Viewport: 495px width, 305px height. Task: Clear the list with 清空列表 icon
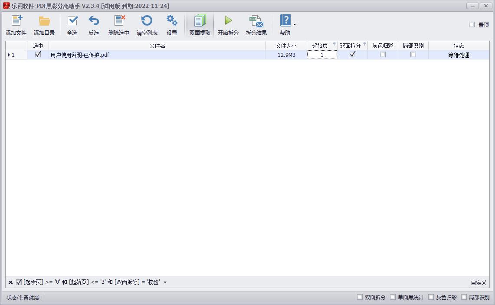(x=147, y=21)
